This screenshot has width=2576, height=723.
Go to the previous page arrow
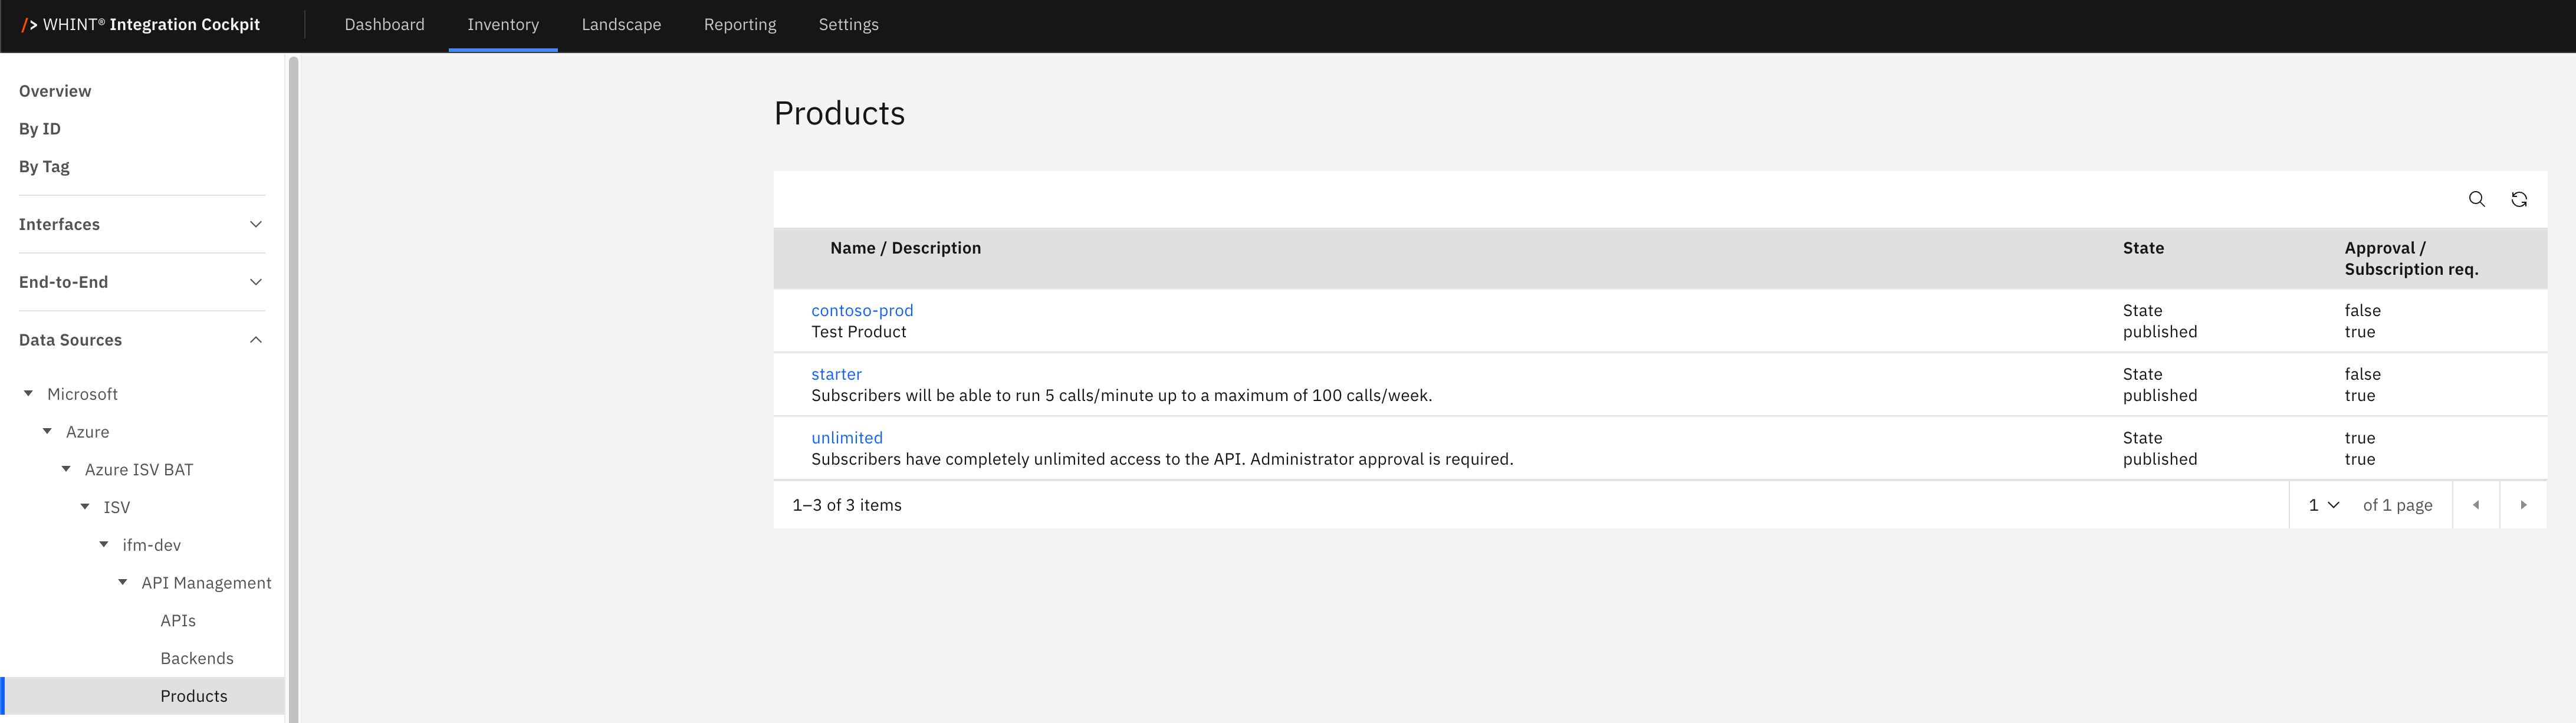click(2475, 505)
